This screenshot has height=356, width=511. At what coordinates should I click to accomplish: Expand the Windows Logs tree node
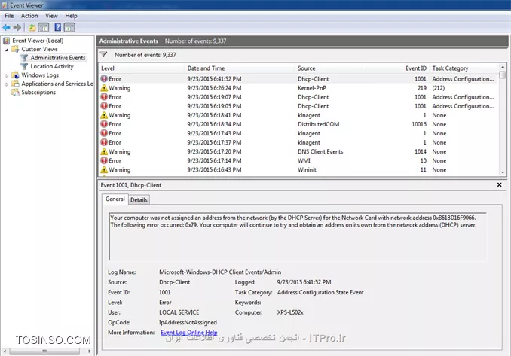pyautogui.click(x=7, y=75)
